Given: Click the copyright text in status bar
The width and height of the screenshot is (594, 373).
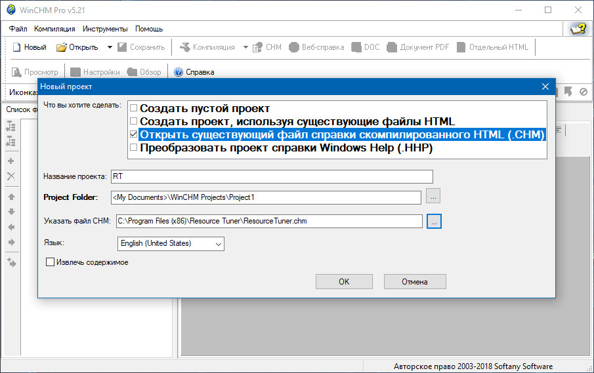Looking at the screenshot, I should (x=473, y=366).
